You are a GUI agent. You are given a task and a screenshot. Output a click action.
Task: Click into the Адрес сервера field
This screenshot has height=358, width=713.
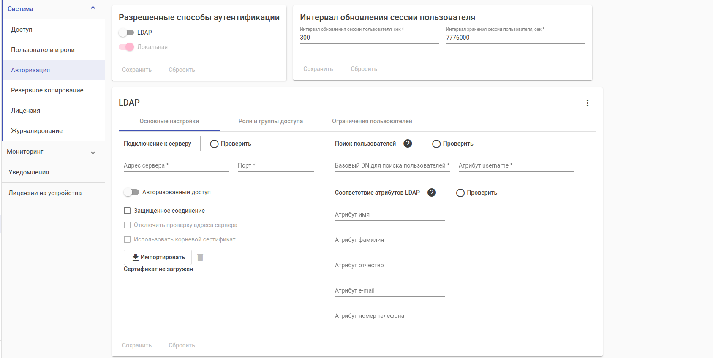click(176, 166)
